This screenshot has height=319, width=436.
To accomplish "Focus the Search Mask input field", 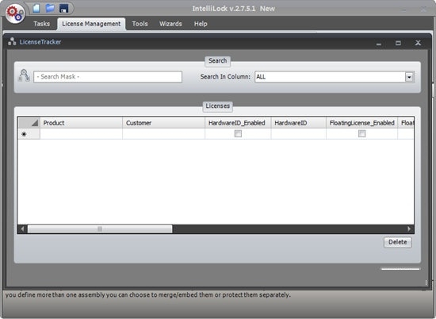I will click(x=108, y=77).
